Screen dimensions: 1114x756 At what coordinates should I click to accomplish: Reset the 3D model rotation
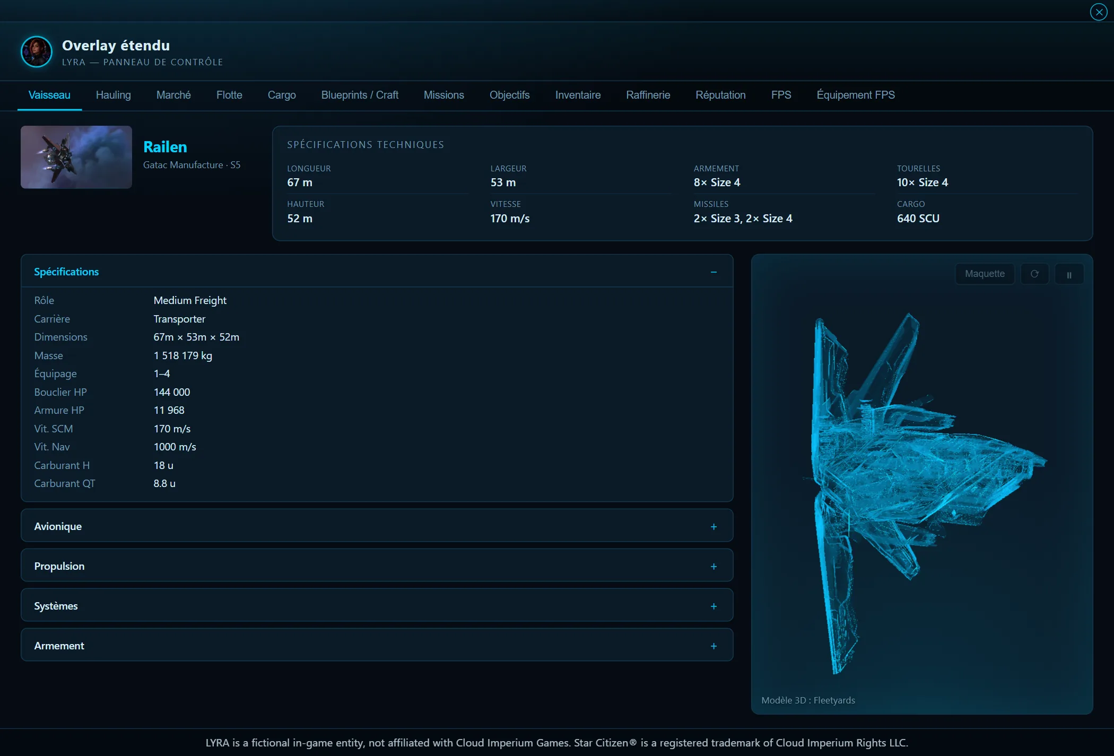click(x=1034, y=274)
